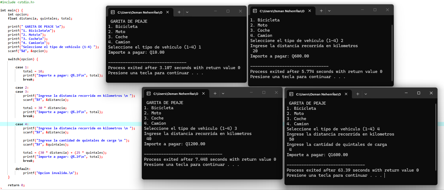The image size is (444, 190).
Task: Close the terminal window showing Q1600.00
Action: [x=431, y=93]
